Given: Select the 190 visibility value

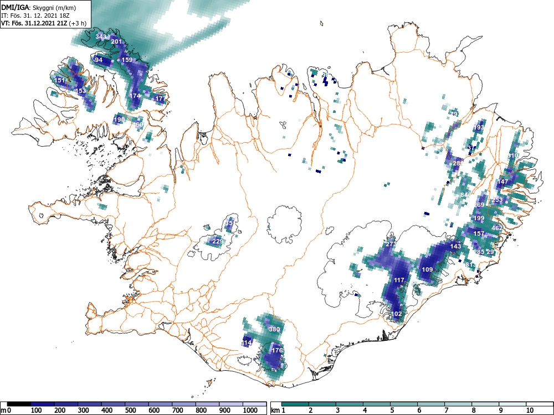Looking at the screenshot, I should pyautogui.click(x=120, y=120).
